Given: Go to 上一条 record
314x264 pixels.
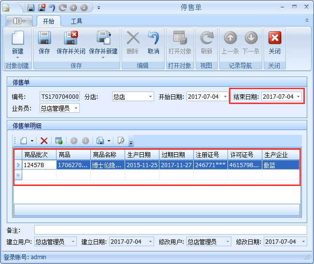Looking at the screenshot, I should (230, 43).
